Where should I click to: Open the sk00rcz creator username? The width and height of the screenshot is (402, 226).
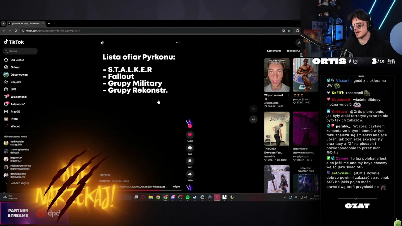click(x=104, y=181)
